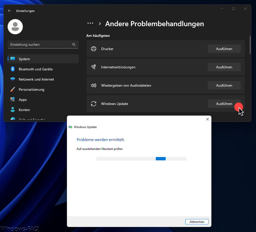256x232 pixels.
Task: Minimize the Einstellungen window
Action: (222, 8)
